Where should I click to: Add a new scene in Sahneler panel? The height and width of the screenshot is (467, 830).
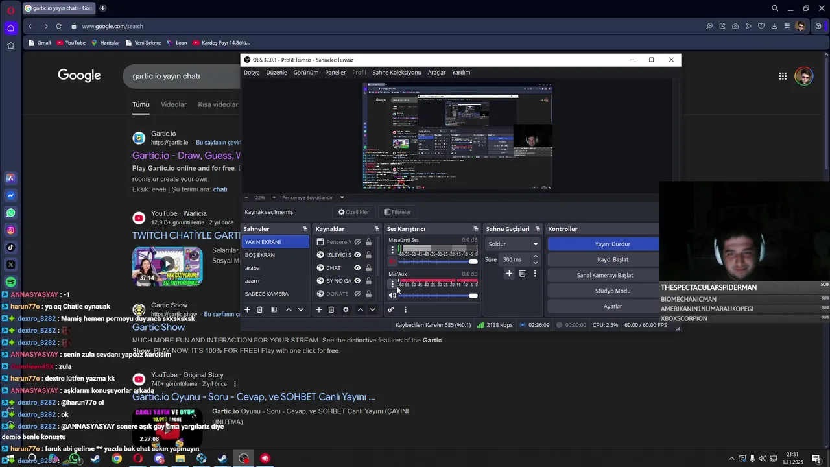247,310
